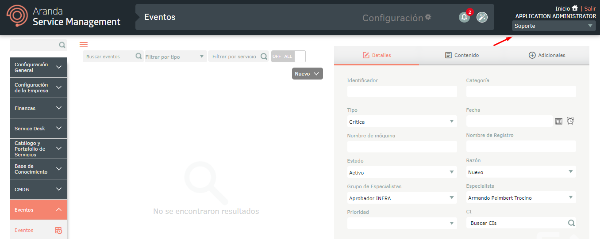Click the Eventos calendar icon in sidebar

pyautogui.click(x=58, y=230)
